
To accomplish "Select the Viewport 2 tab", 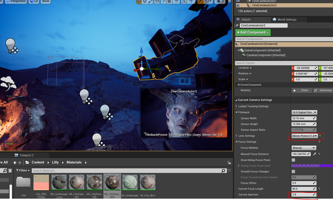I will click(x=26, y=155).
